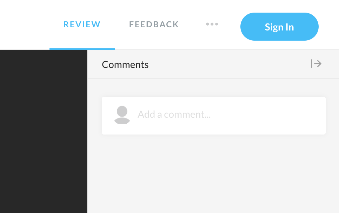The image size is (339, 213).
Task: Click the head of the avatar silhouette
Action: [x=122, y=111]
